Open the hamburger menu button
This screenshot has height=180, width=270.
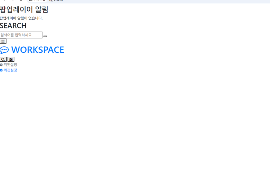click(x=3, y=41)
